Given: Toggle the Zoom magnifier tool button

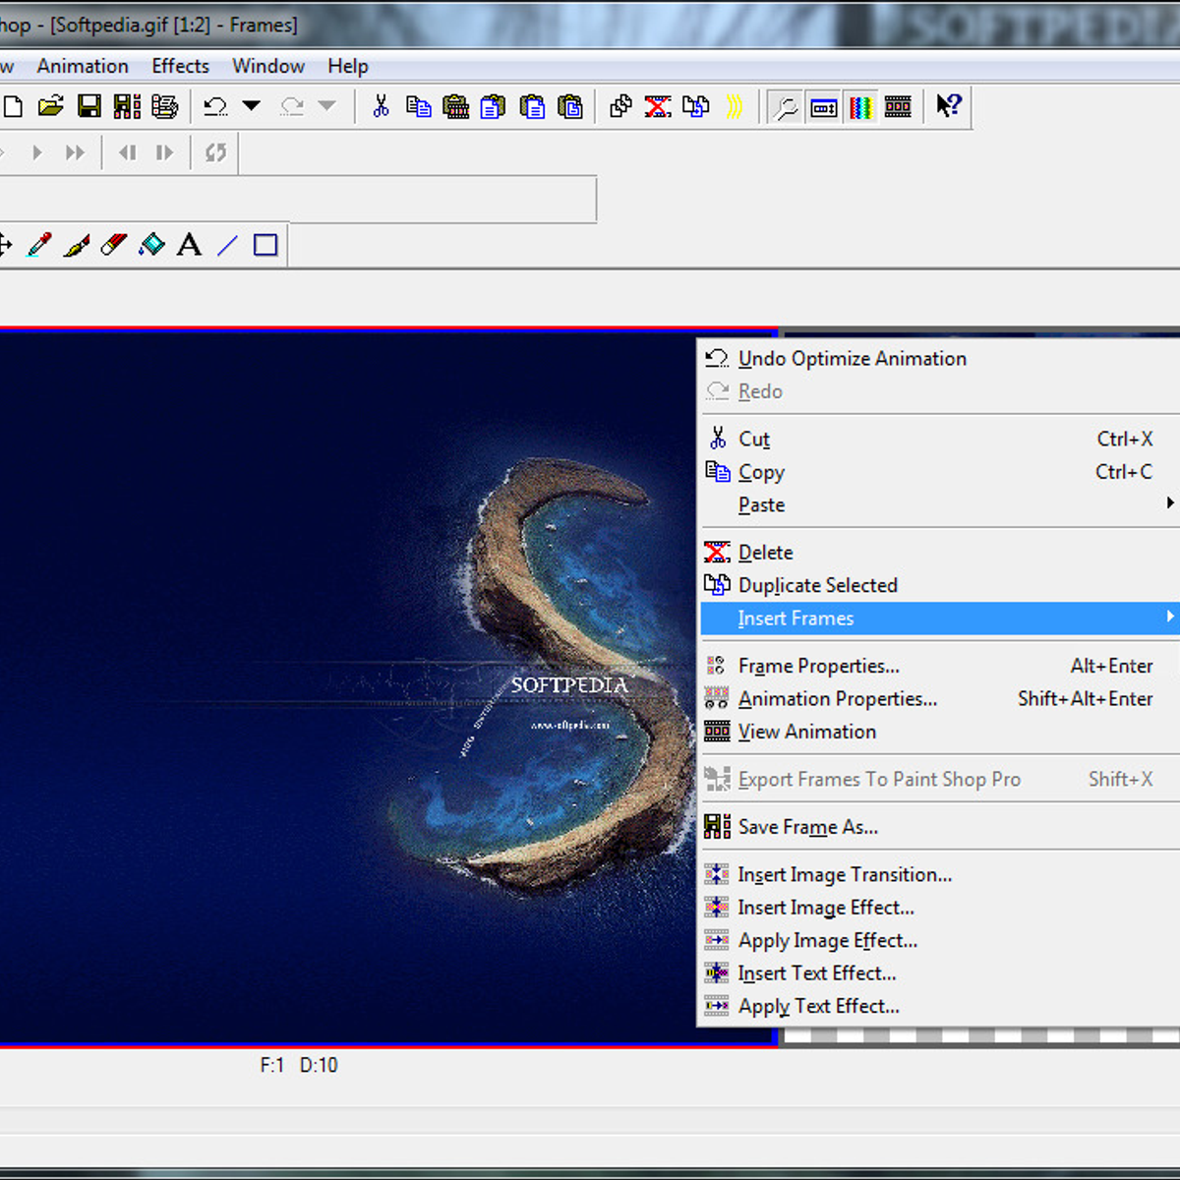Looking at the screenshot, I should tap(786, 107).
